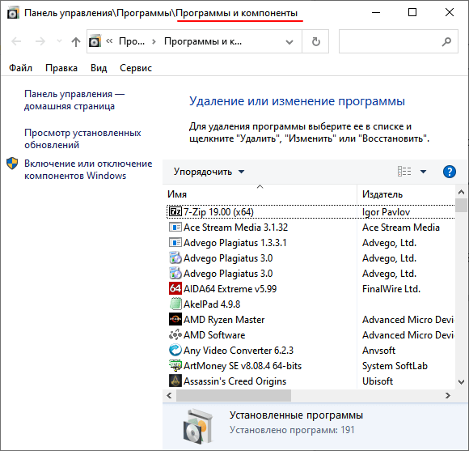Click the search magnifier icon

(446, 41)
